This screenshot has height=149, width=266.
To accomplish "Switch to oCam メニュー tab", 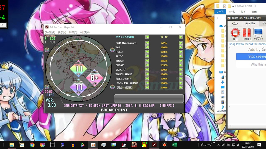I will [235, 23].
